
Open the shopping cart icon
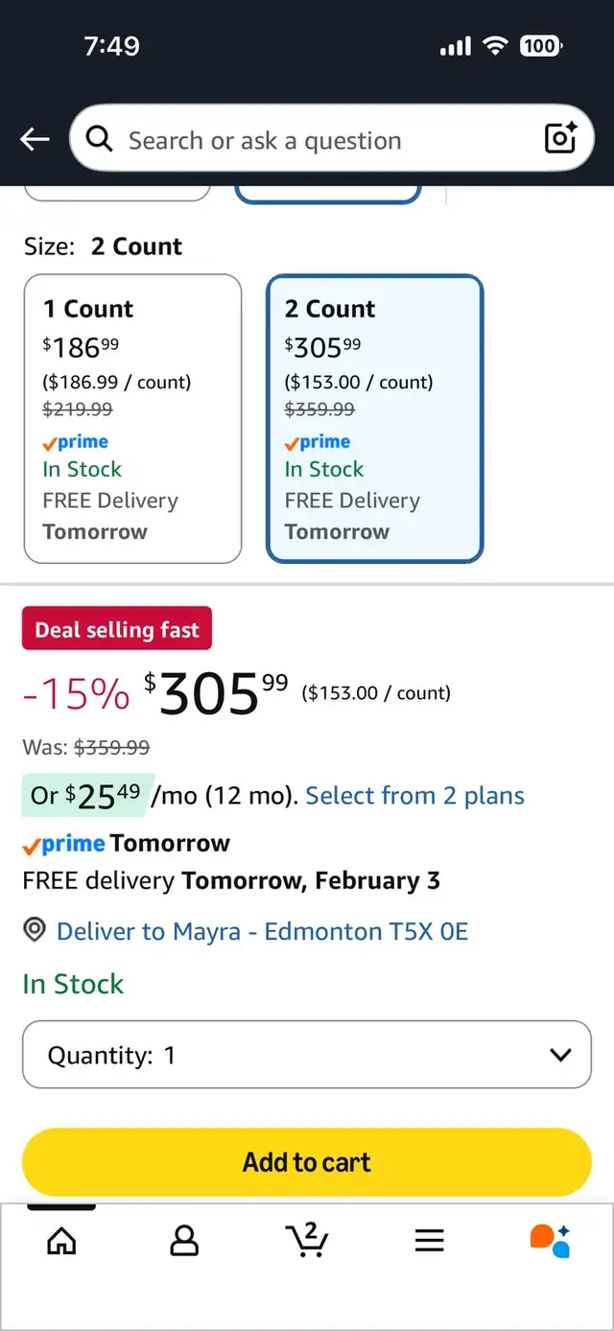click(x=307, y=1240)
